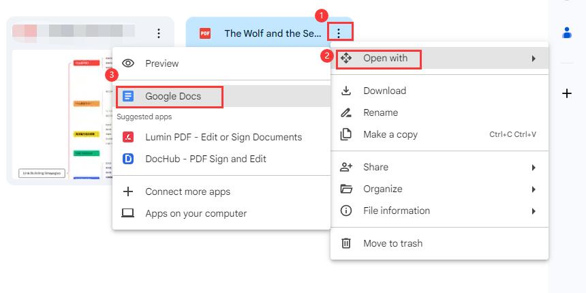Open the three-dot menu for The Wolf PDF
This screenshot has height=293, width=586.
click(x=339, y=33)
